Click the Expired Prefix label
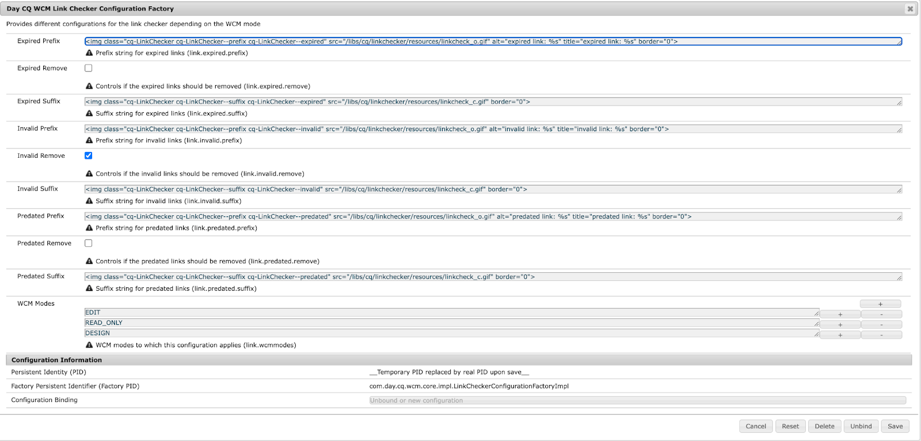 click(39, 41)
